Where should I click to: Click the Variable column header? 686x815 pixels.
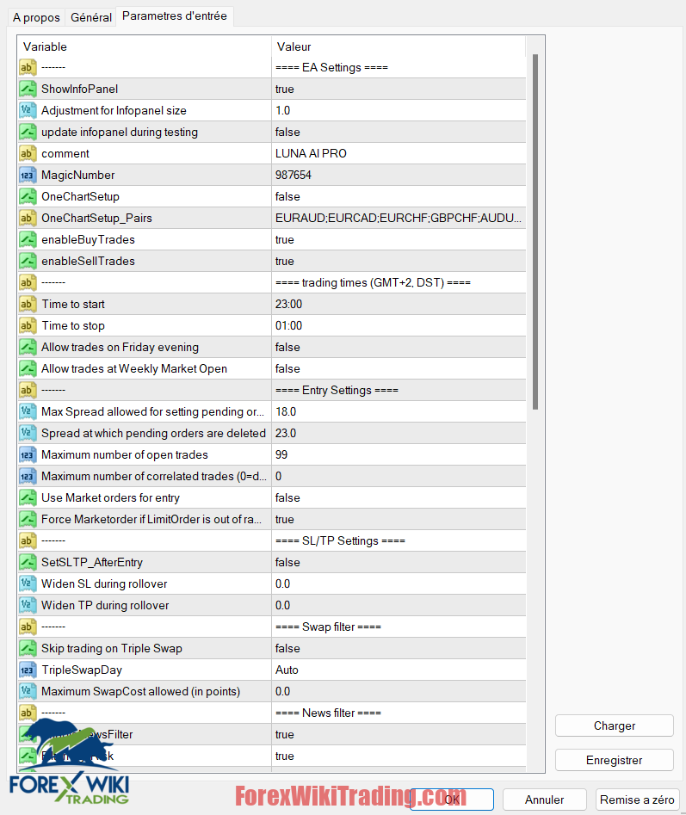pyautogui.click(x=145, y=46)
